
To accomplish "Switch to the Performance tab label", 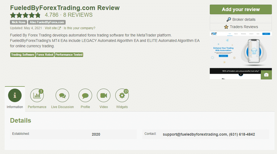I will point(37,107).
